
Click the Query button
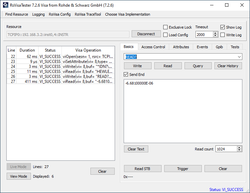click(x=198, y=66)
